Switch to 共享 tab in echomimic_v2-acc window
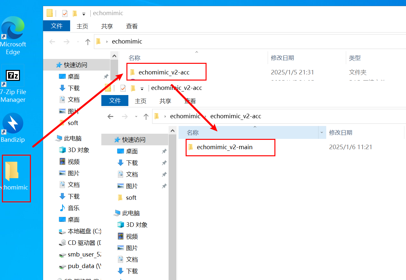This screenshot has height=280, width=406. 165,101
